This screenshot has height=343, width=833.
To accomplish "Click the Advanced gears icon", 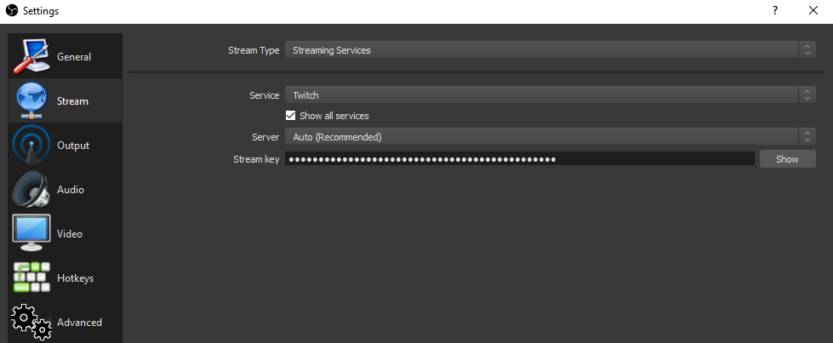I will tap(31, 323).
